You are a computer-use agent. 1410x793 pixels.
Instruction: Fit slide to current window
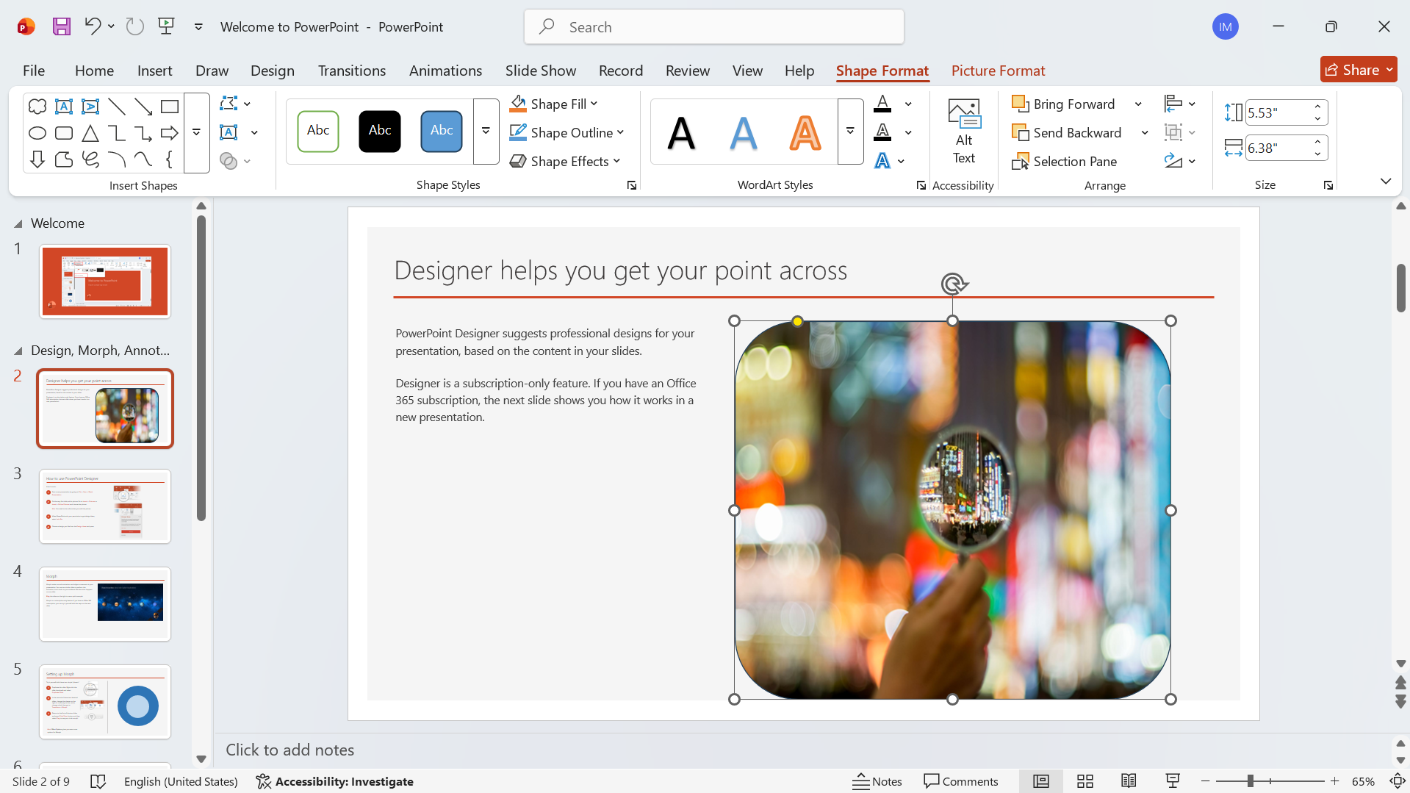point(1398,781)
